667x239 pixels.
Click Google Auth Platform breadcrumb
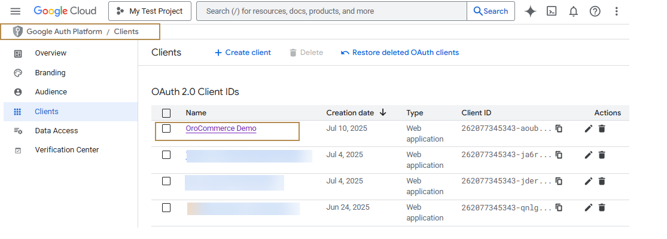[64, 32]
